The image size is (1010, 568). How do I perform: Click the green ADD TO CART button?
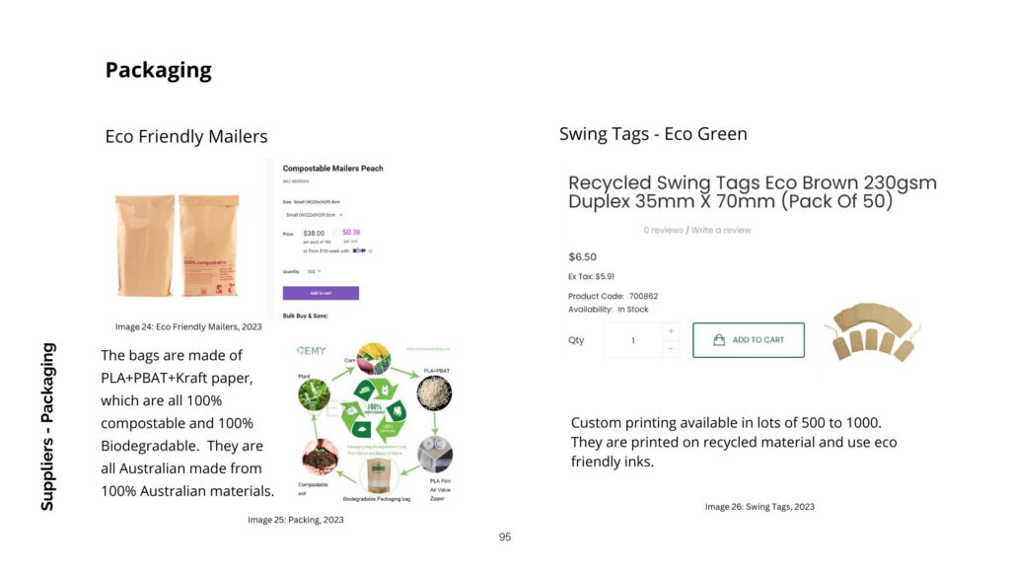(748, 340)
